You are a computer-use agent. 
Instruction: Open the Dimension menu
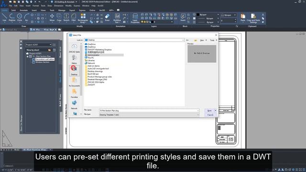pyautogui.click(x=58, y=6)
